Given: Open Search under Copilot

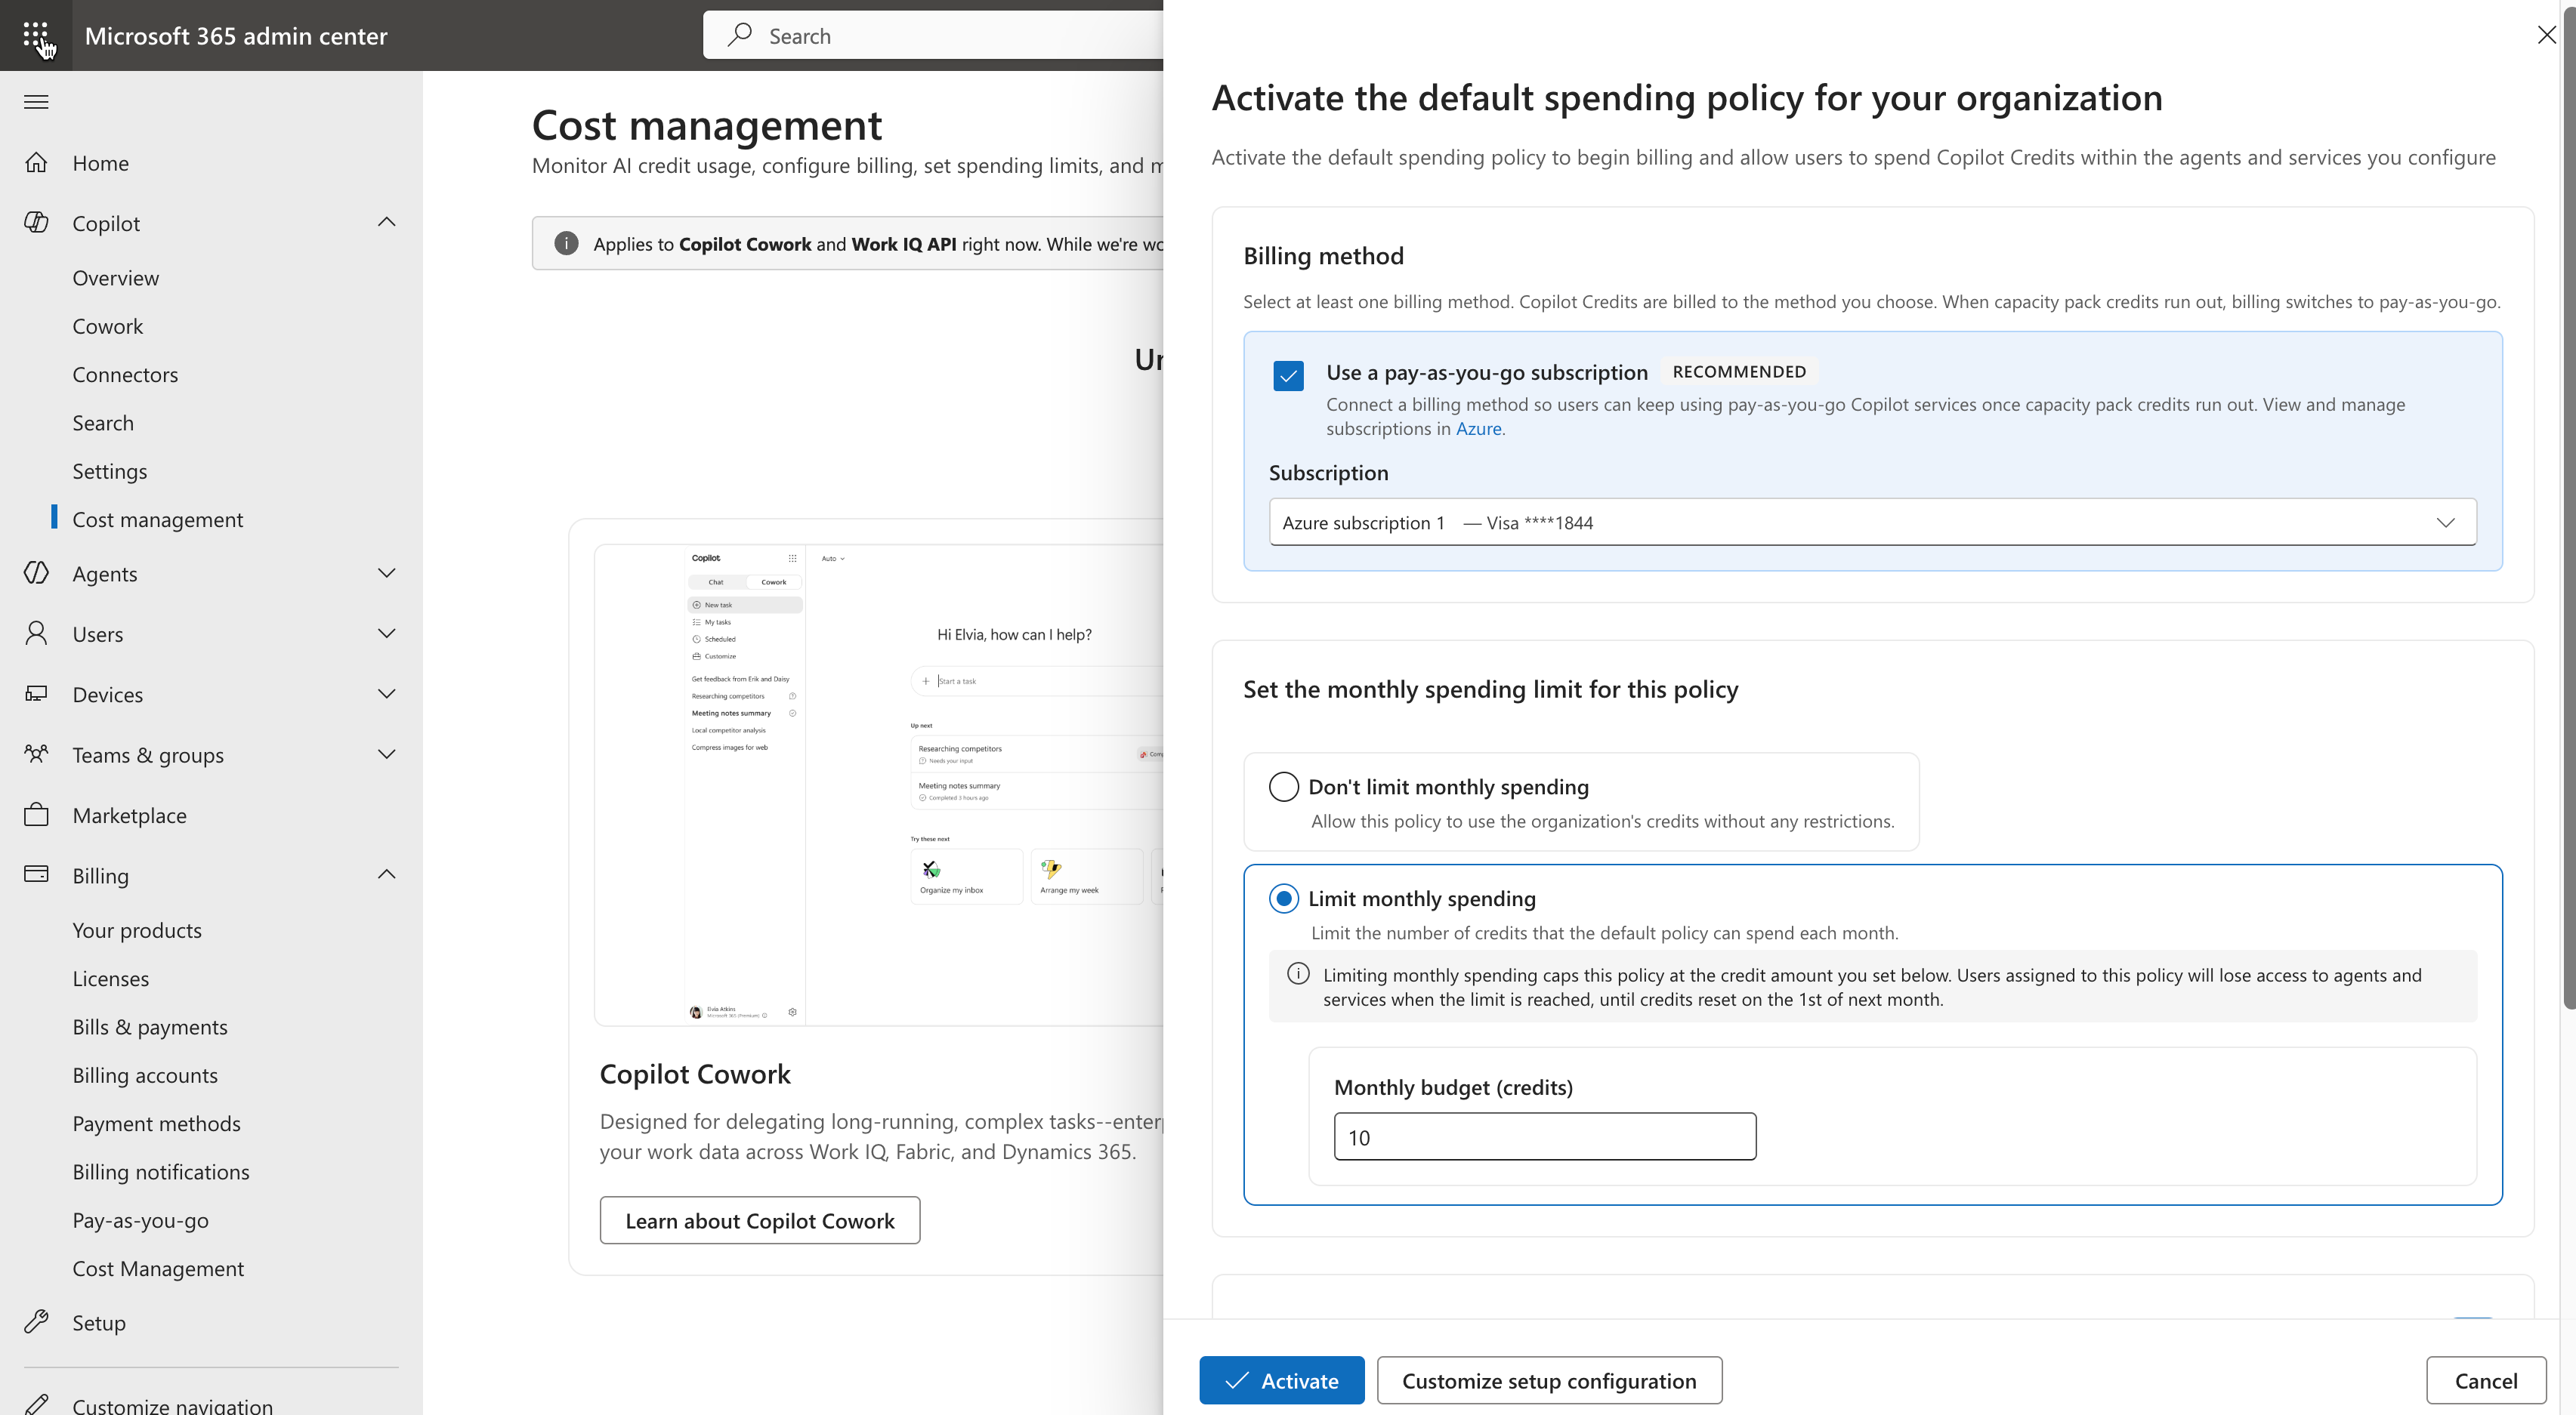Looking at the screenshot, I should 102,423.
